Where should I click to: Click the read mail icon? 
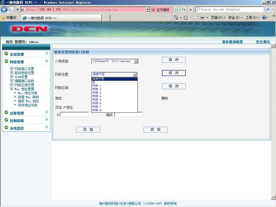[x=196, y=18]
